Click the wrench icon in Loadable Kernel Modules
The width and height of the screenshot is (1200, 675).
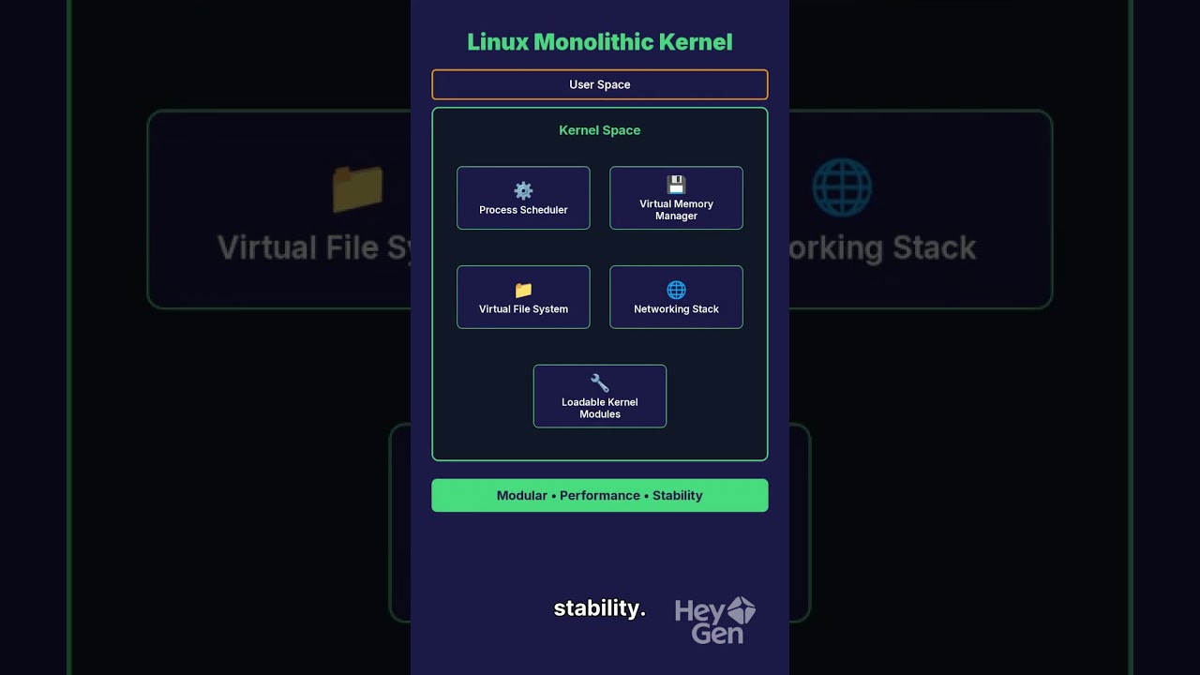600,383
